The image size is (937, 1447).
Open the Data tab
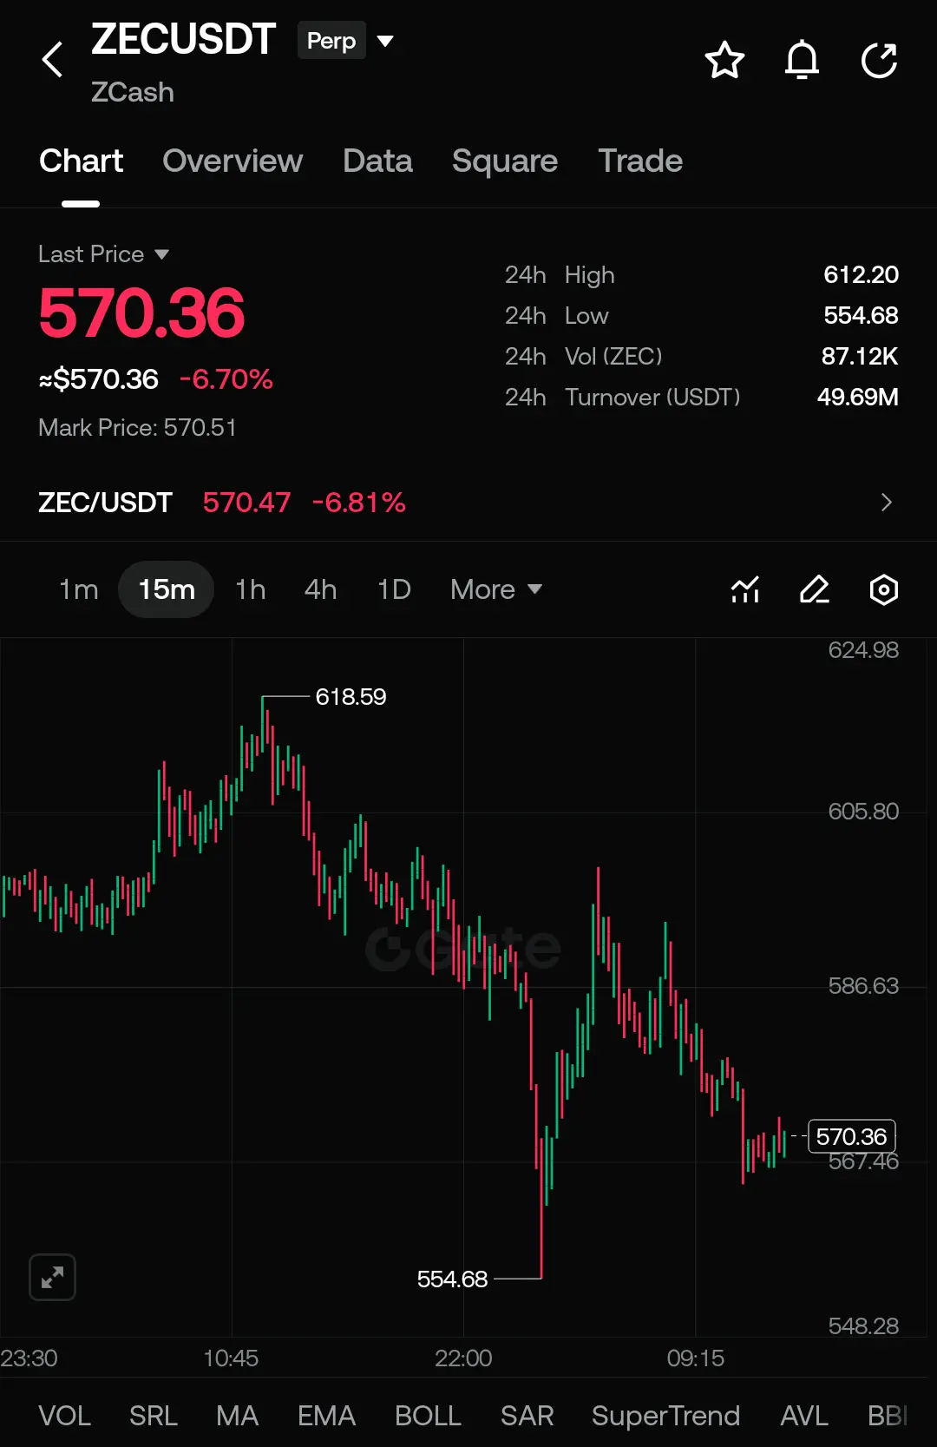[x=377, y=161]
